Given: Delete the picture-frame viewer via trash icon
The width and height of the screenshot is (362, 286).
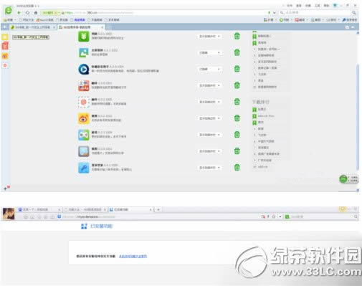Looking at the screenshot, I should [x=237, y=151].
